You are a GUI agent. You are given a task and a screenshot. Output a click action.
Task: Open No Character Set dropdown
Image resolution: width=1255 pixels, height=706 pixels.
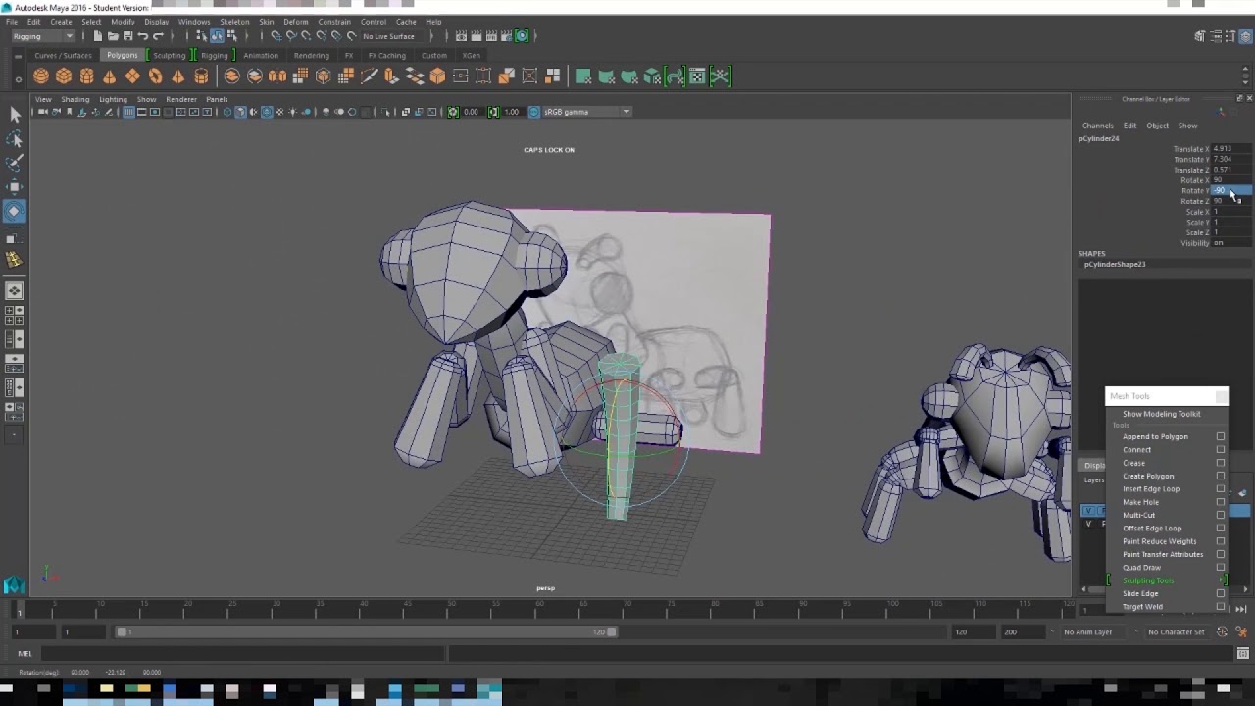coord(1176,631)
